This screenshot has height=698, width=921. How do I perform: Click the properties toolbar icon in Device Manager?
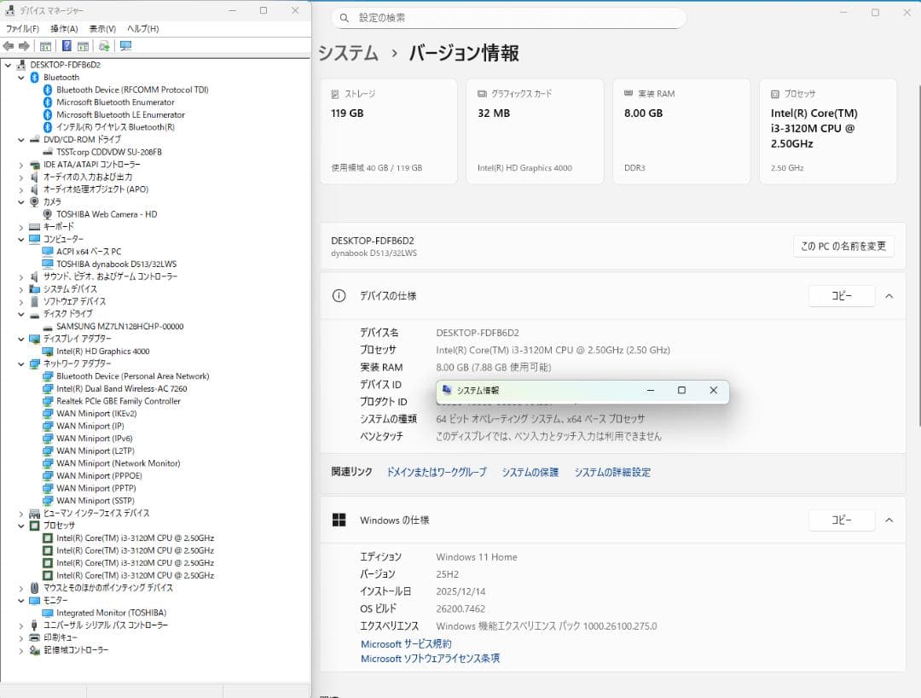tap(82, 46)
